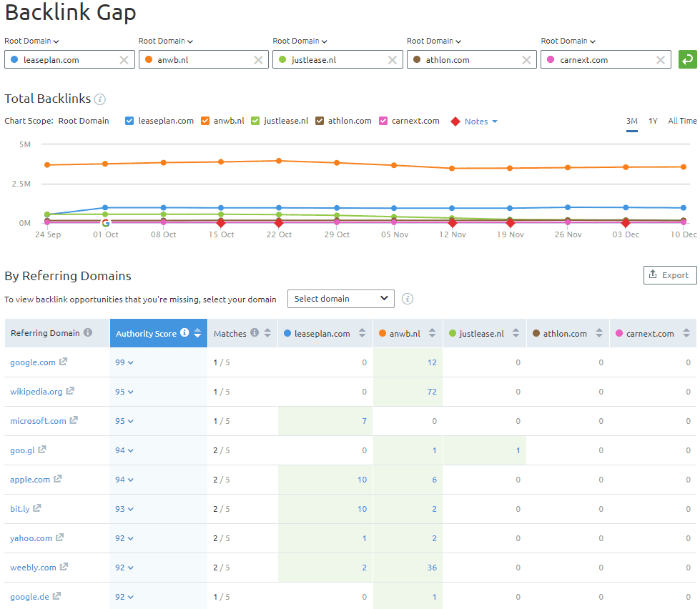Open wikipedia.org external link icon
Viewport: 700px width, 609px height.
[x=70, y=391]
